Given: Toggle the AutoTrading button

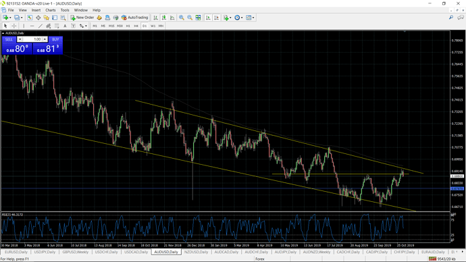Looking at the screenshot, I should pos(134,18).
